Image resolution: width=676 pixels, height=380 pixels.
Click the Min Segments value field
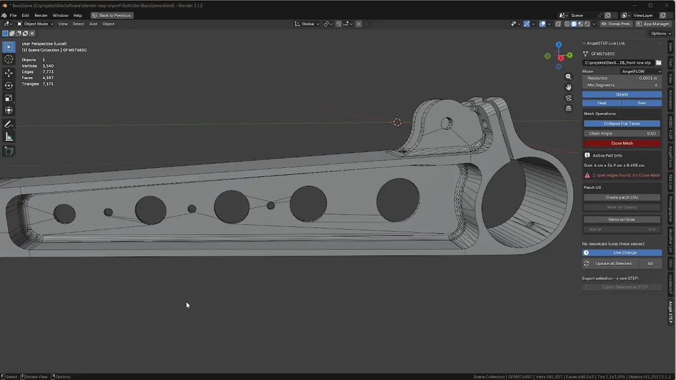(622, 85)
